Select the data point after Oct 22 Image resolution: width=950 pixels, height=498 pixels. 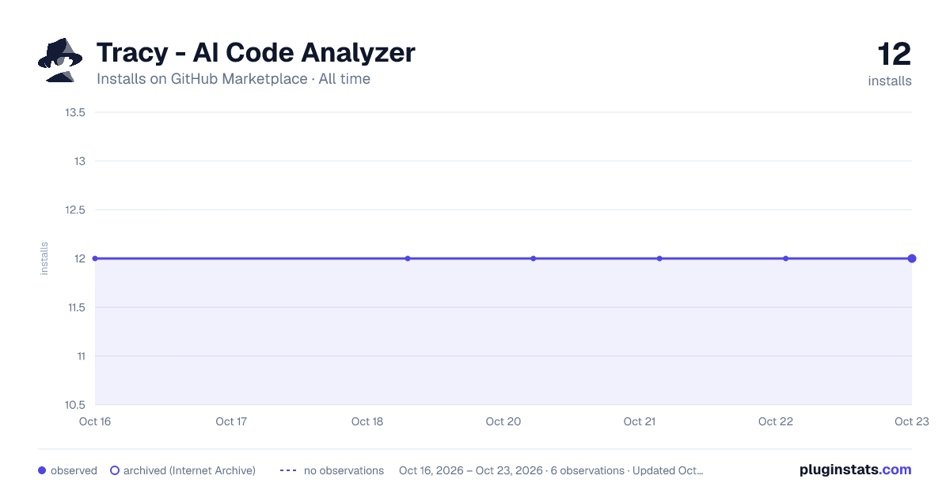785,258
